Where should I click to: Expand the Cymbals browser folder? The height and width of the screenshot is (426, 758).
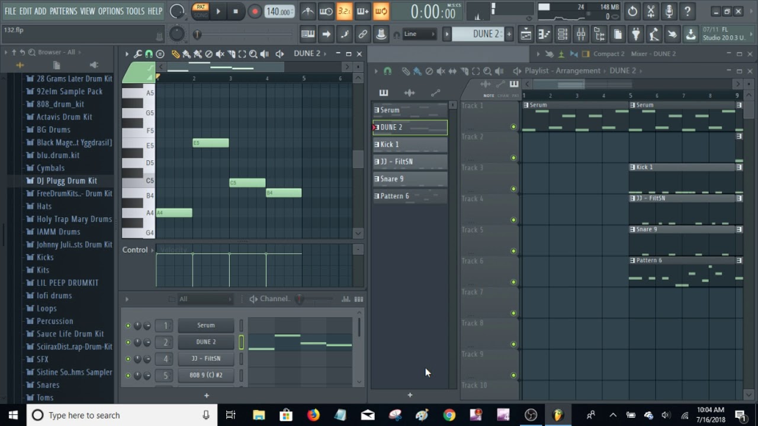(50, 168)
